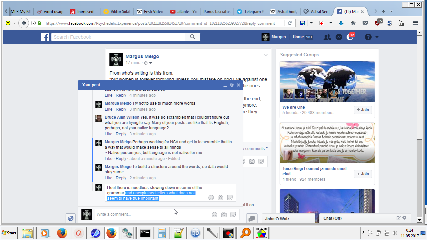Show hidden system tray icons

[363, 233]
